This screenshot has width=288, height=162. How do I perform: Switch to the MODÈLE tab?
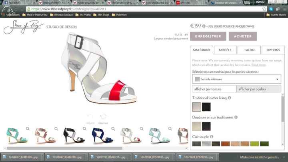click(225, 50)
